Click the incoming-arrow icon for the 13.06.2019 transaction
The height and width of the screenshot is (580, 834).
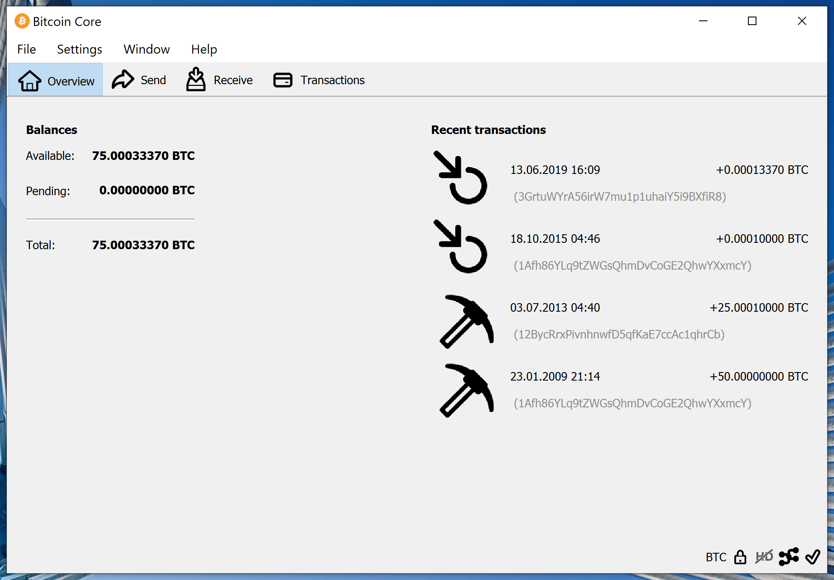[461, 177]
